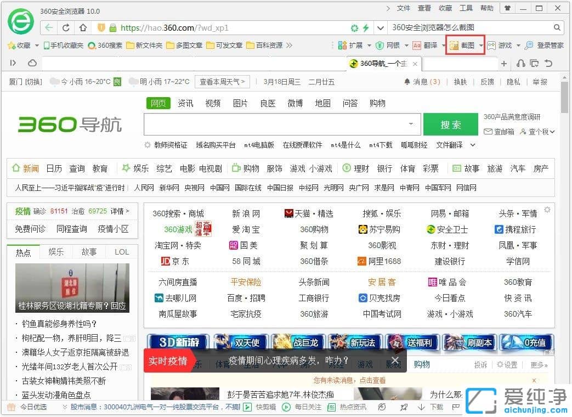Viewport: 572px width, 417px height.
Task: Expand more hot search keywords chevron
Action: pyautogui.click(x=473, y=145)
